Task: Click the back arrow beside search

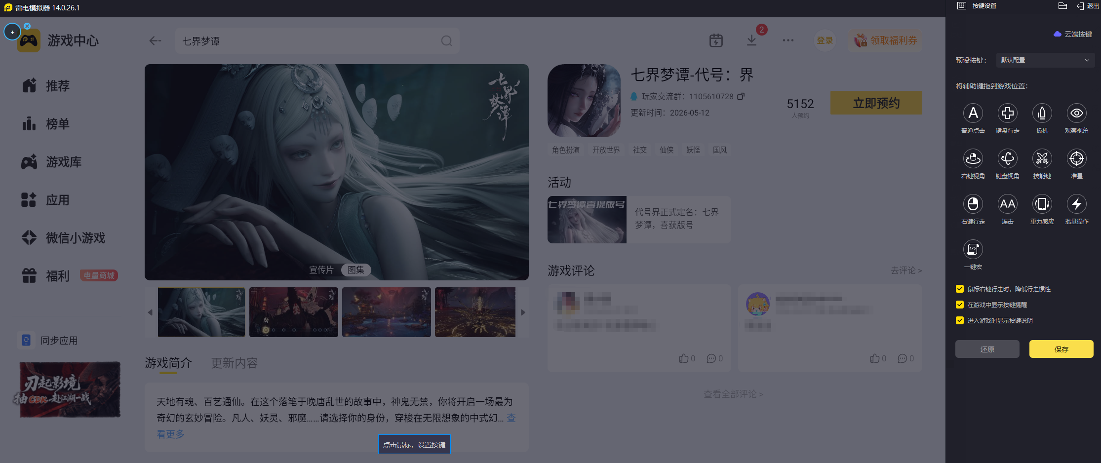Action: (155, 41)
